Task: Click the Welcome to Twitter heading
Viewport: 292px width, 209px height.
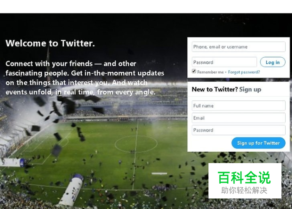Action: pyautogui.click(x=50, y=43)
